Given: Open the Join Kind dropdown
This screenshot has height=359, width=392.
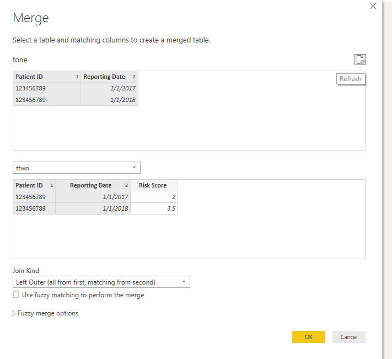Looking at the screenshot, I should point(101,282).
